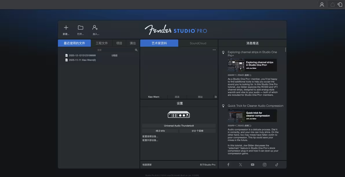Open the Facebook icon in footer
The height and width of the screenshot is (177, 345).
tap(228, 165)
